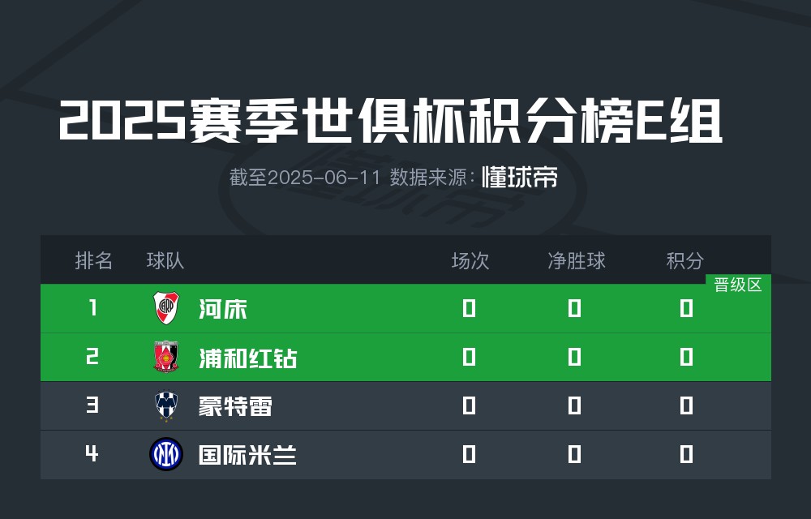811x519 pixels.
Task: Click the Urawa Red Diamonds crest
Action: 166,357
